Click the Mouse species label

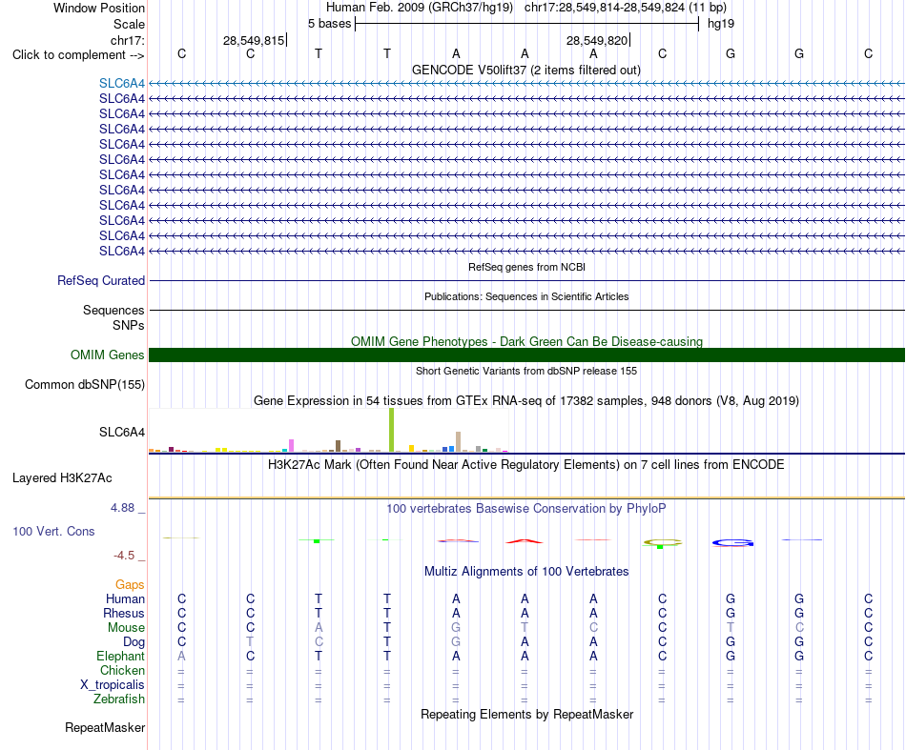pyautogui.click(x=126, y=628)
